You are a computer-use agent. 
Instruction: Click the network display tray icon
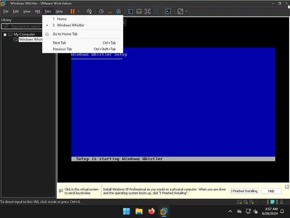point(248,211)
